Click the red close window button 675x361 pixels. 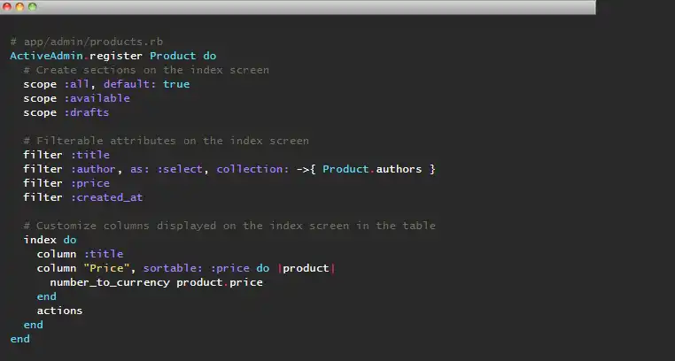7,6
